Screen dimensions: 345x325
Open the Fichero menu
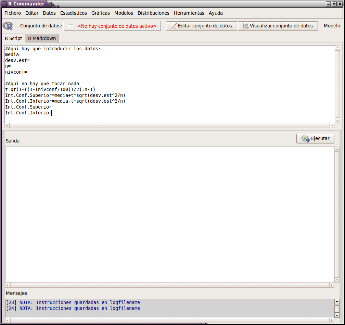coord(13,13)
